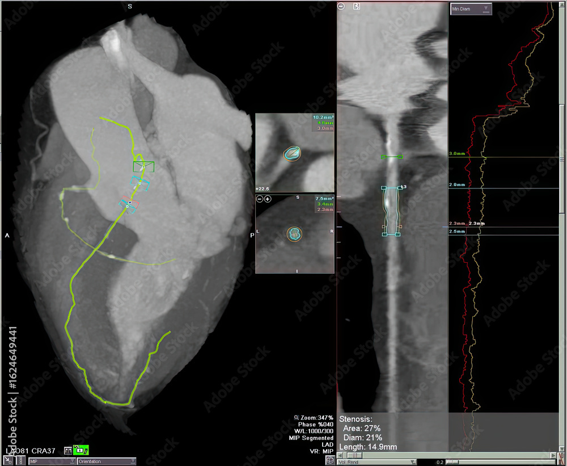Click the 3.4mm diameter value in the lower cross-section
567x466 pixels.
(x=325, y=204)
